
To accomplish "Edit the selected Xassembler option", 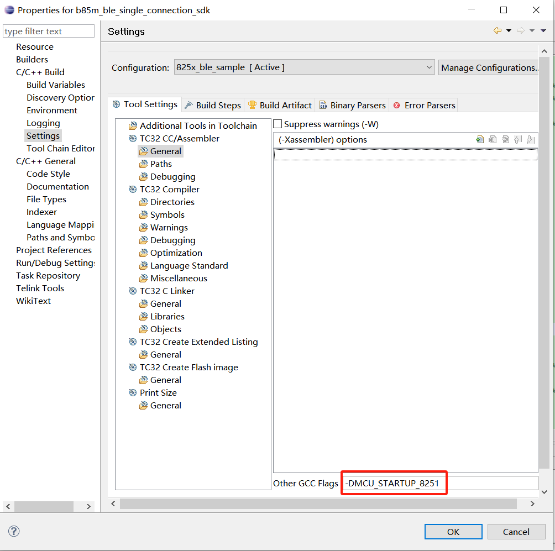I will 506,139.
